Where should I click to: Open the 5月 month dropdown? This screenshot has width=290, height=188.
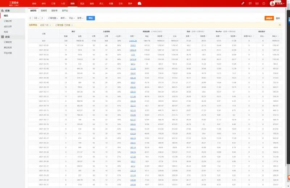click(x=36, y=18)
